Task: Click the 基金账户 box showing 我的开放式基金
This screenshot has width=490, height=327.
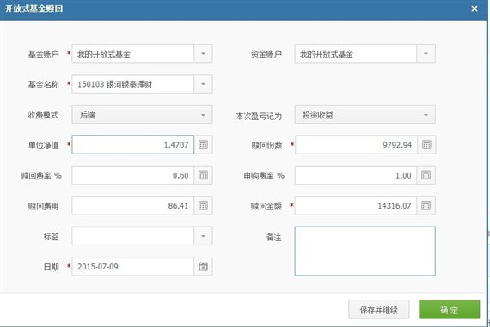Action: (133, 54)
